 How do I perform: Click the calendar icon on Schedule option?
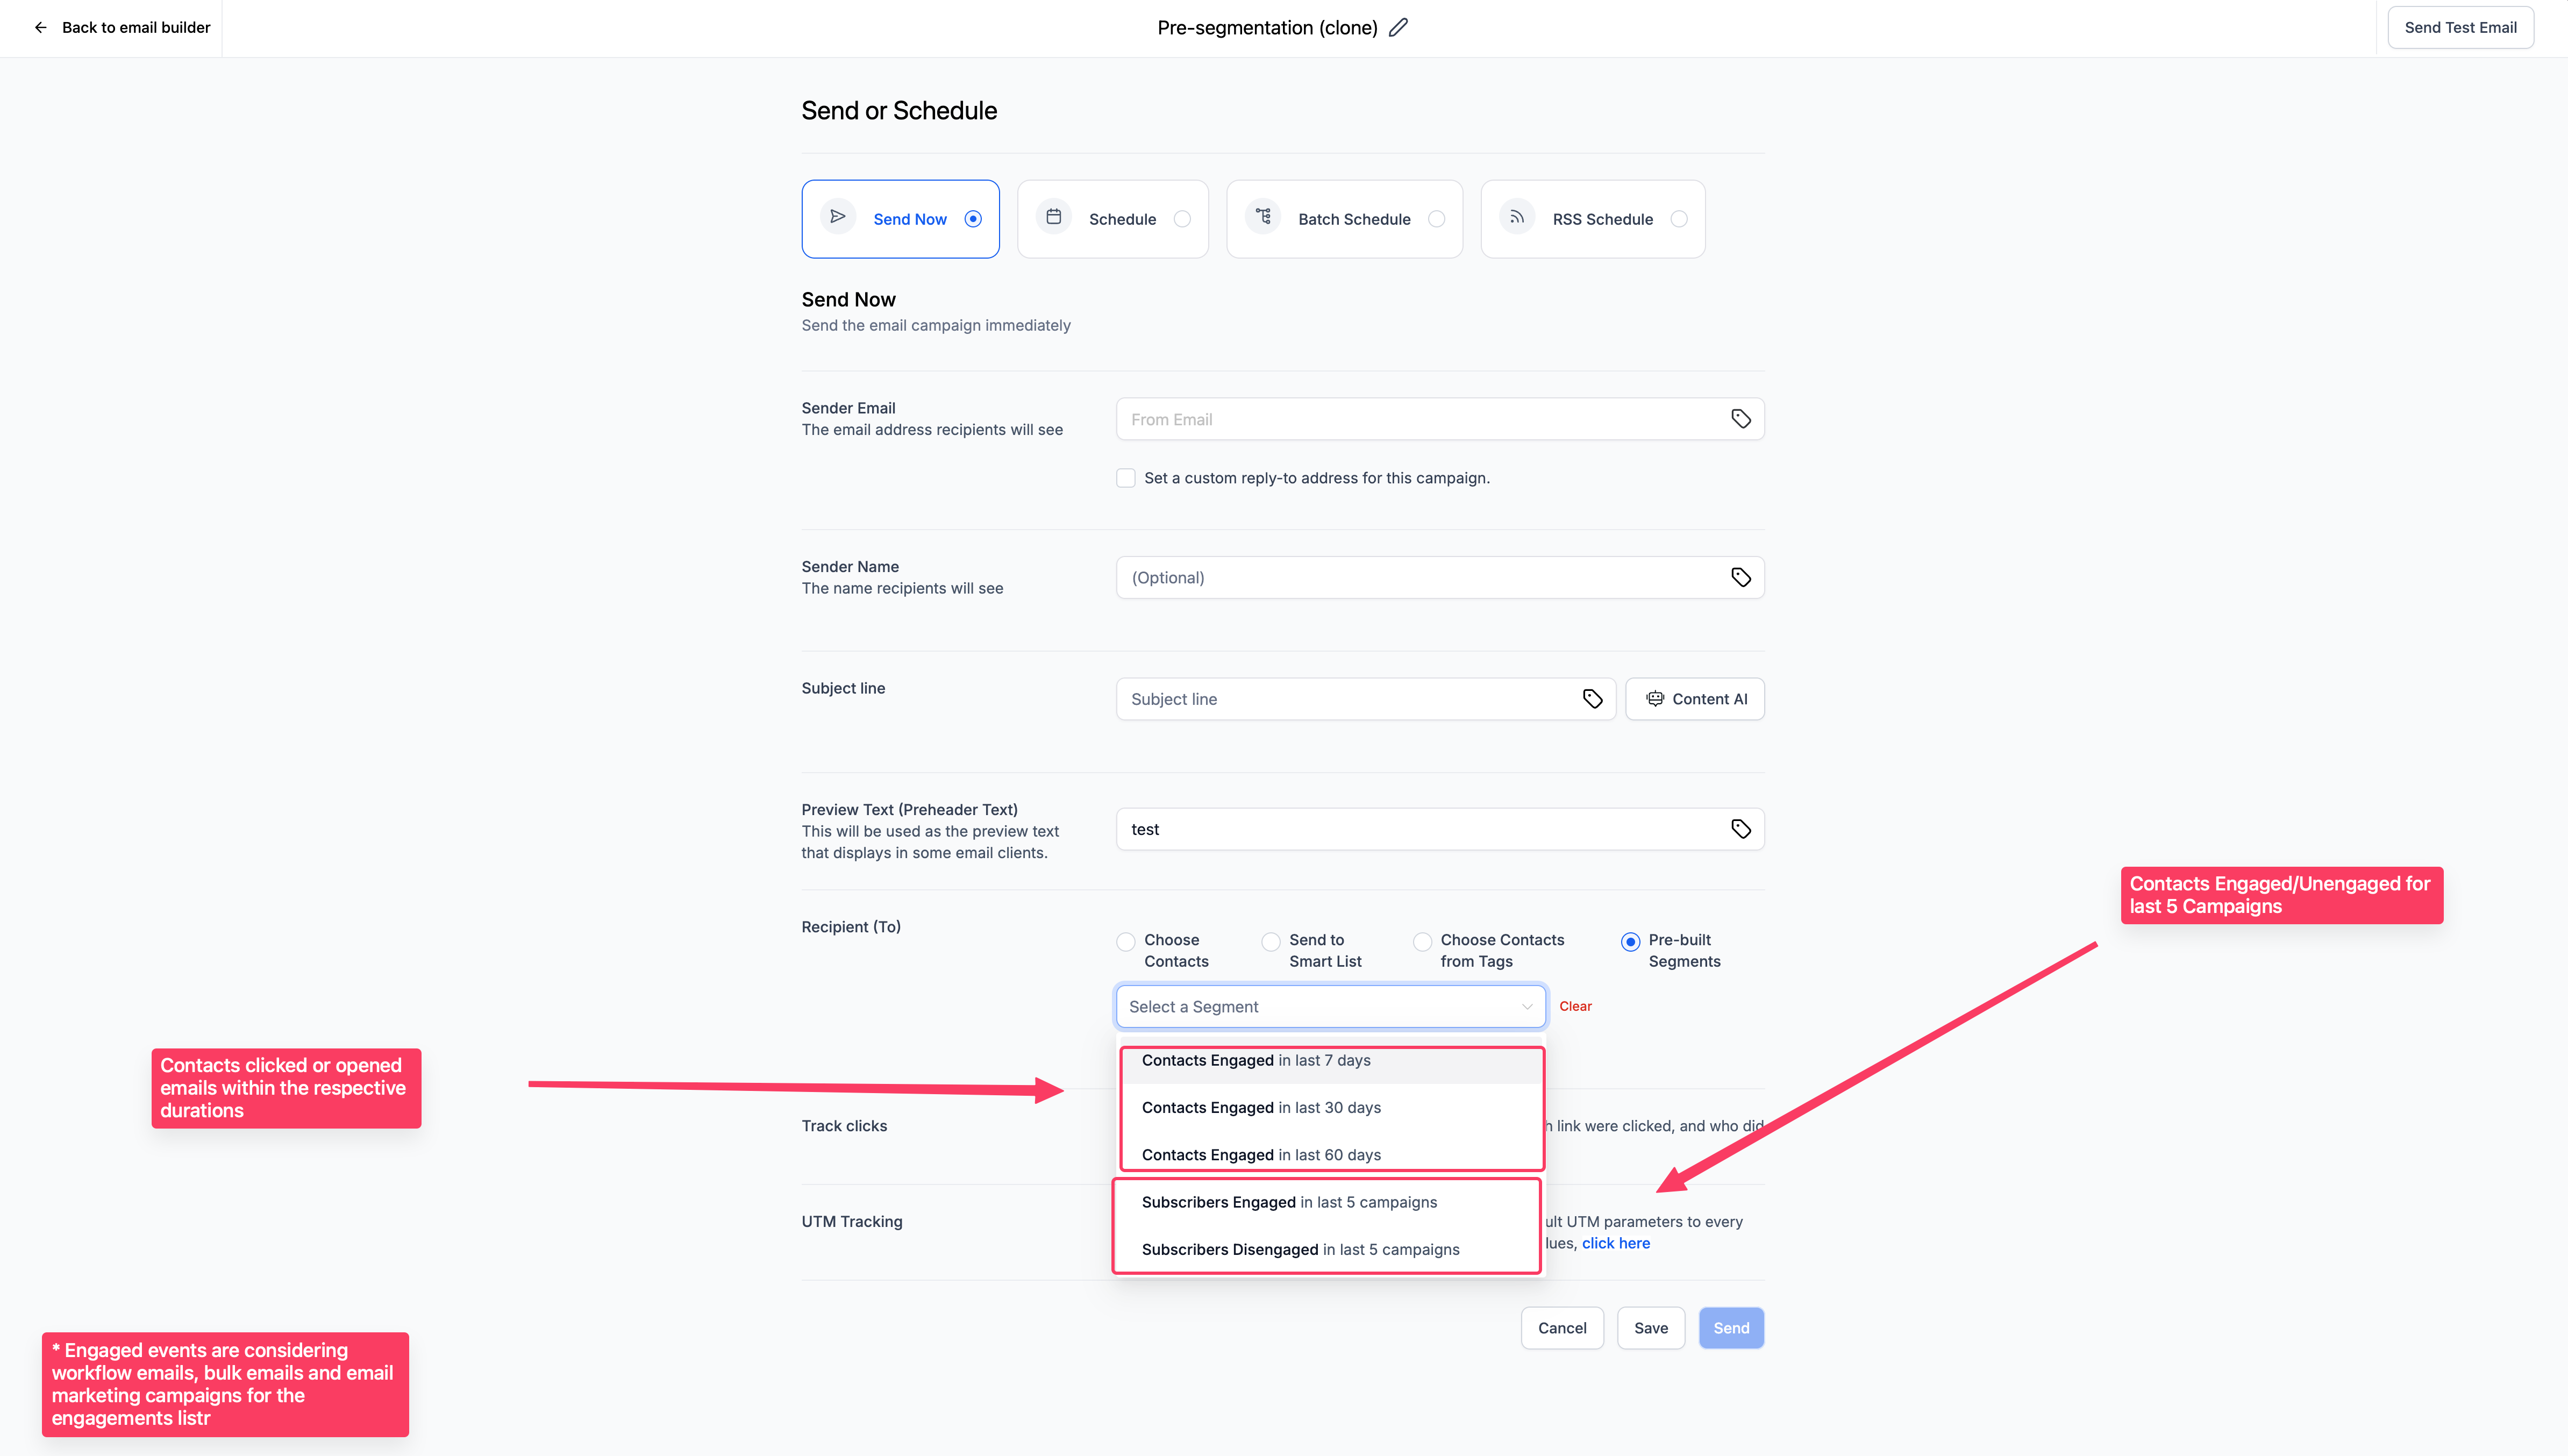tap(1053, 217)
